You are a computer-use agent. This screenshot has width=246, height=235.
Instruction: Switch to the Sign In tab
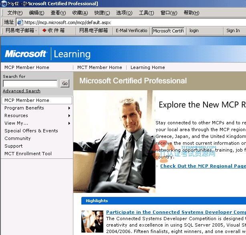(x=233, y=30)
